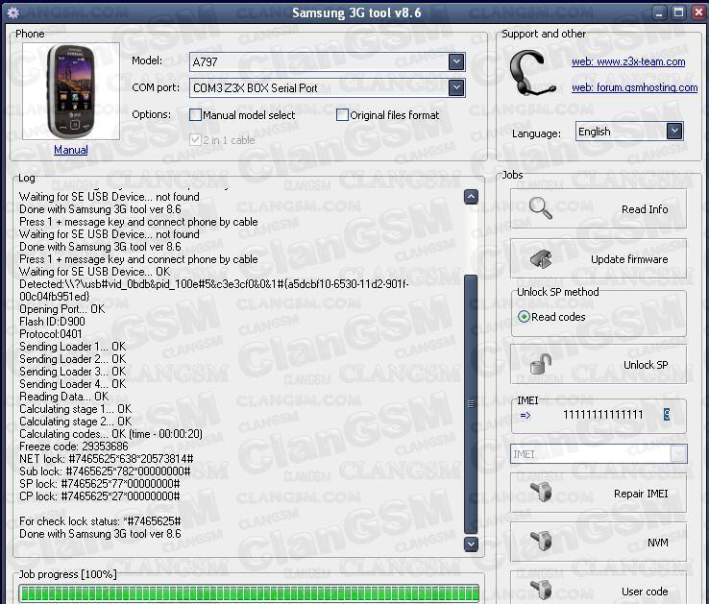Click the headset support icon
Image resolution: width=709 pixels, height=604 pixels.
(x=532, y=74)
